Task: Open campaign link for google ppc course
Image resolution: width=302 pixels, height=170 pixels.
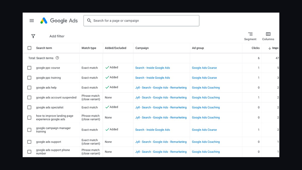Action: pyautogui.click(x=153, y=68)
